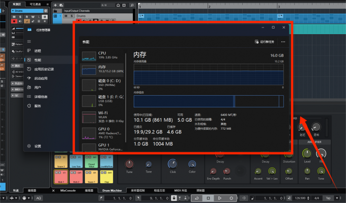Select the CPU performance graph entry
The width and height of the screenshot is (346, 203).
coord(102,55)
